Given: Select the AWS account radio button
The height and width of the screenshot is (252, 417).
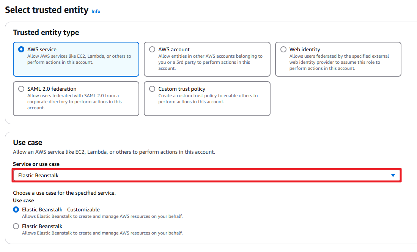Looking at the screenshot, I should pyautogui.click(x=152, y=49).
